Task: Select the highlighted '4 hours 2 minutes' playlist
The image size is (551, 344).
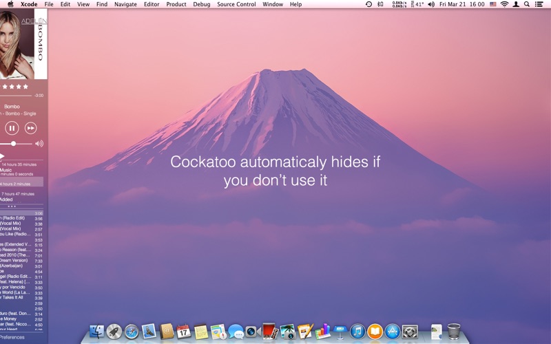Action: tap(21, 182)
